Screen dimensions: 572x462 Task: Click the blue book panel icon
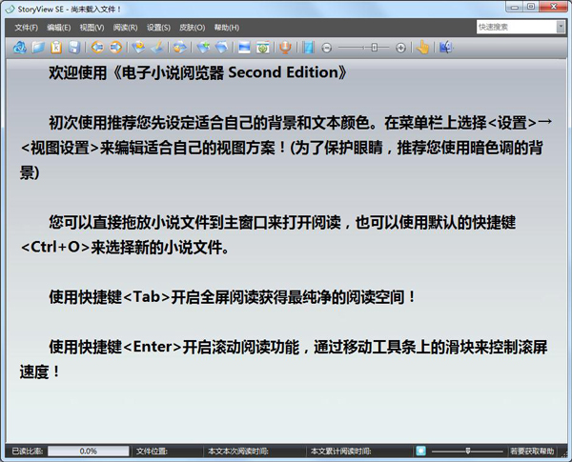(308, 48)
